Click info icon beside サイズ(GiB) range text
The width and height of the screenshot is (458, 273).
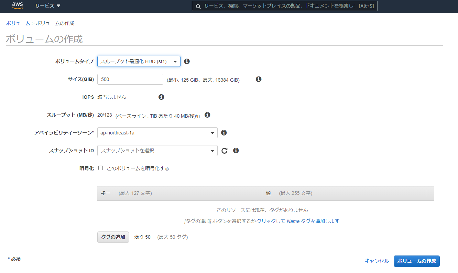tap(259, 79)
